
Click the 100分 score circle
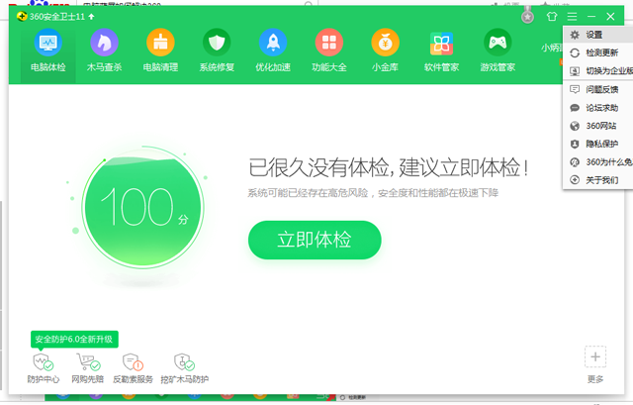pos(142,207)
